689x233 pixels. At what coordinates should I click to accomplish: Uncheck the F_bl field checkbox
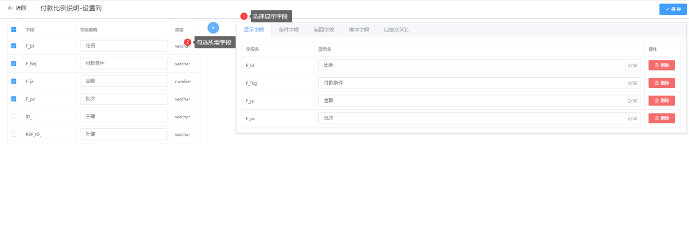click(14, 46)
